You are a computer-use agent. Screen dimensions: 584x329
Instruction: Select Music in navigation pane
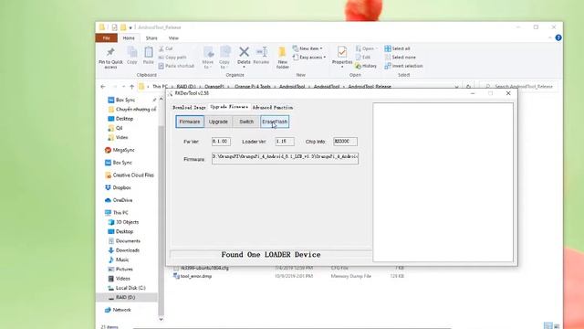click(119, 260)
